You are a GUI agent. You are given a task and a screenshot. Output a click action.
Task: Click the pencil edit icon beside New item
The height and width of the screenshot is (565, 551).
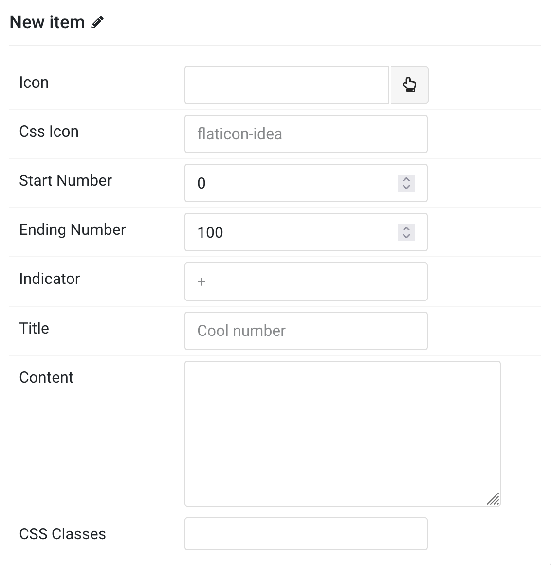(97, 22)
